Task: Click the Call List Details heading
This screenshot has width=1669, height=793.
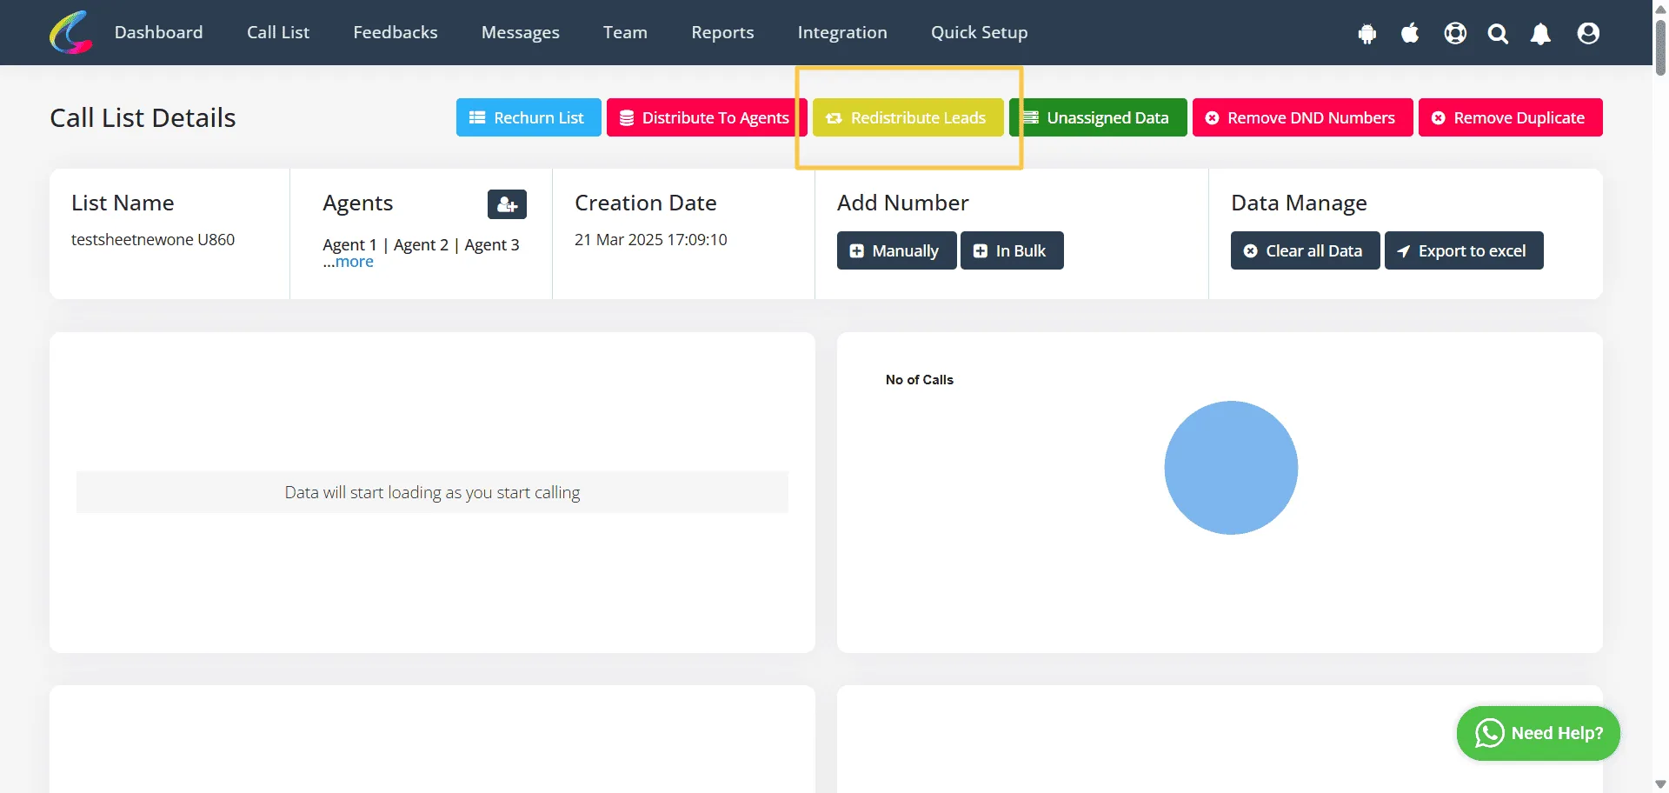Action: point(143,117)
